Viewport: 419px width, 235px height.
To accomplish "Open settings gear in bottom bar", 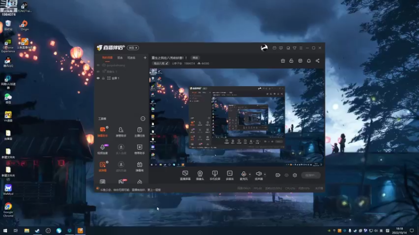I will tap(295, 175).
